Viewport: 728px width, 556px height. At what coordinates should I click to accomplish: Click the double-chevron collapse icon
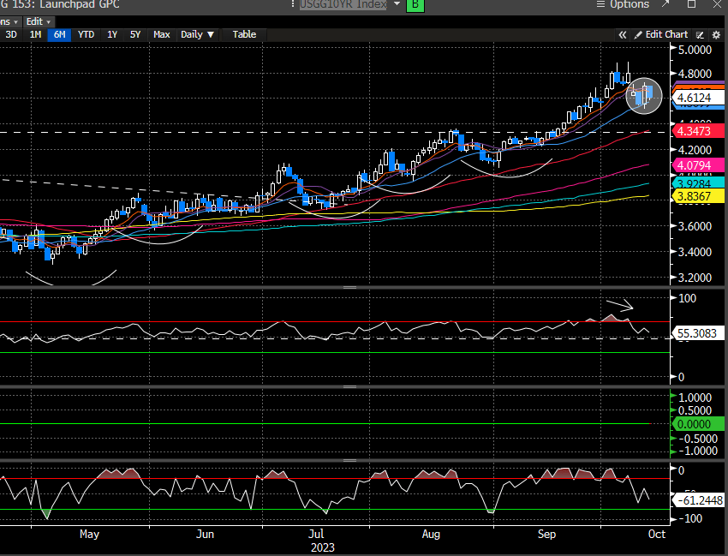tap(623, 34)
